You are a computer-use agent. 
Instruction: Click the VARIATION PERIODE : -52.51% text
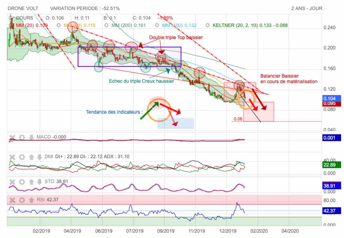point(85,8)
